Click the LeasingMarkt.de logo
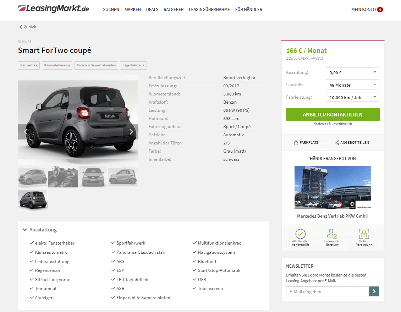This screenshot has width=401, height=312. [53, 9]
